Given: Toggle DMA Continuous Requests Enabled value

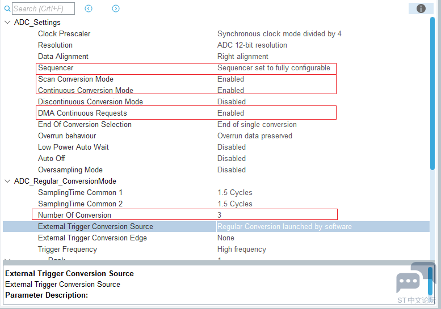Looking at the screenshot, I should click(x=230, y=113).
